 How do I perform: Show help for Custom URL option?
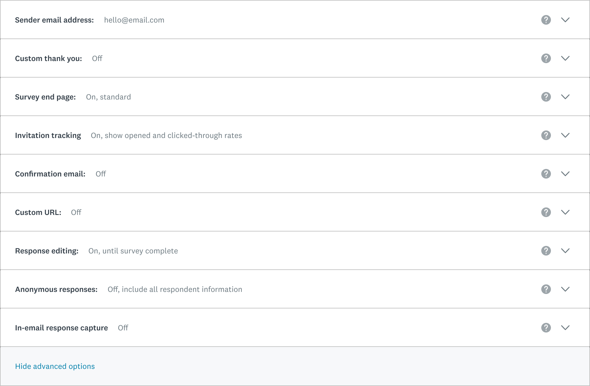[x=546, y=212]
